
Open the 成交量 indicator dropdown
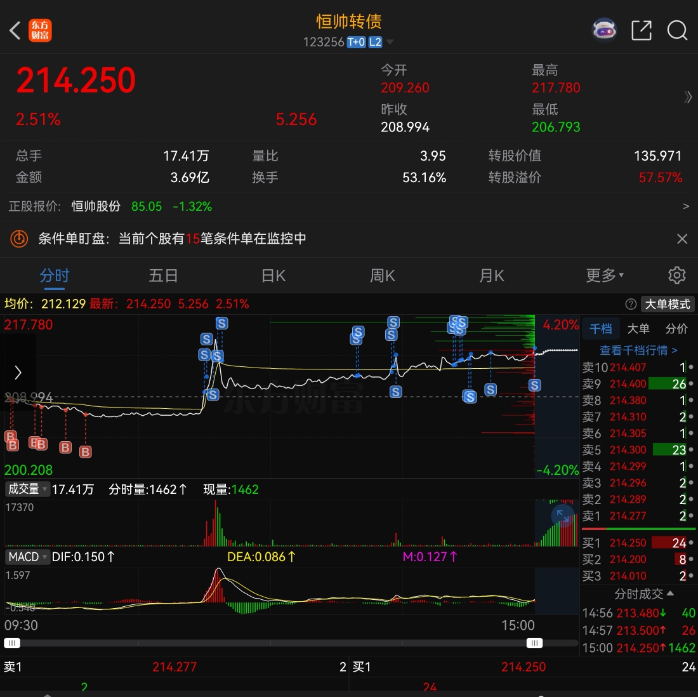27,489
